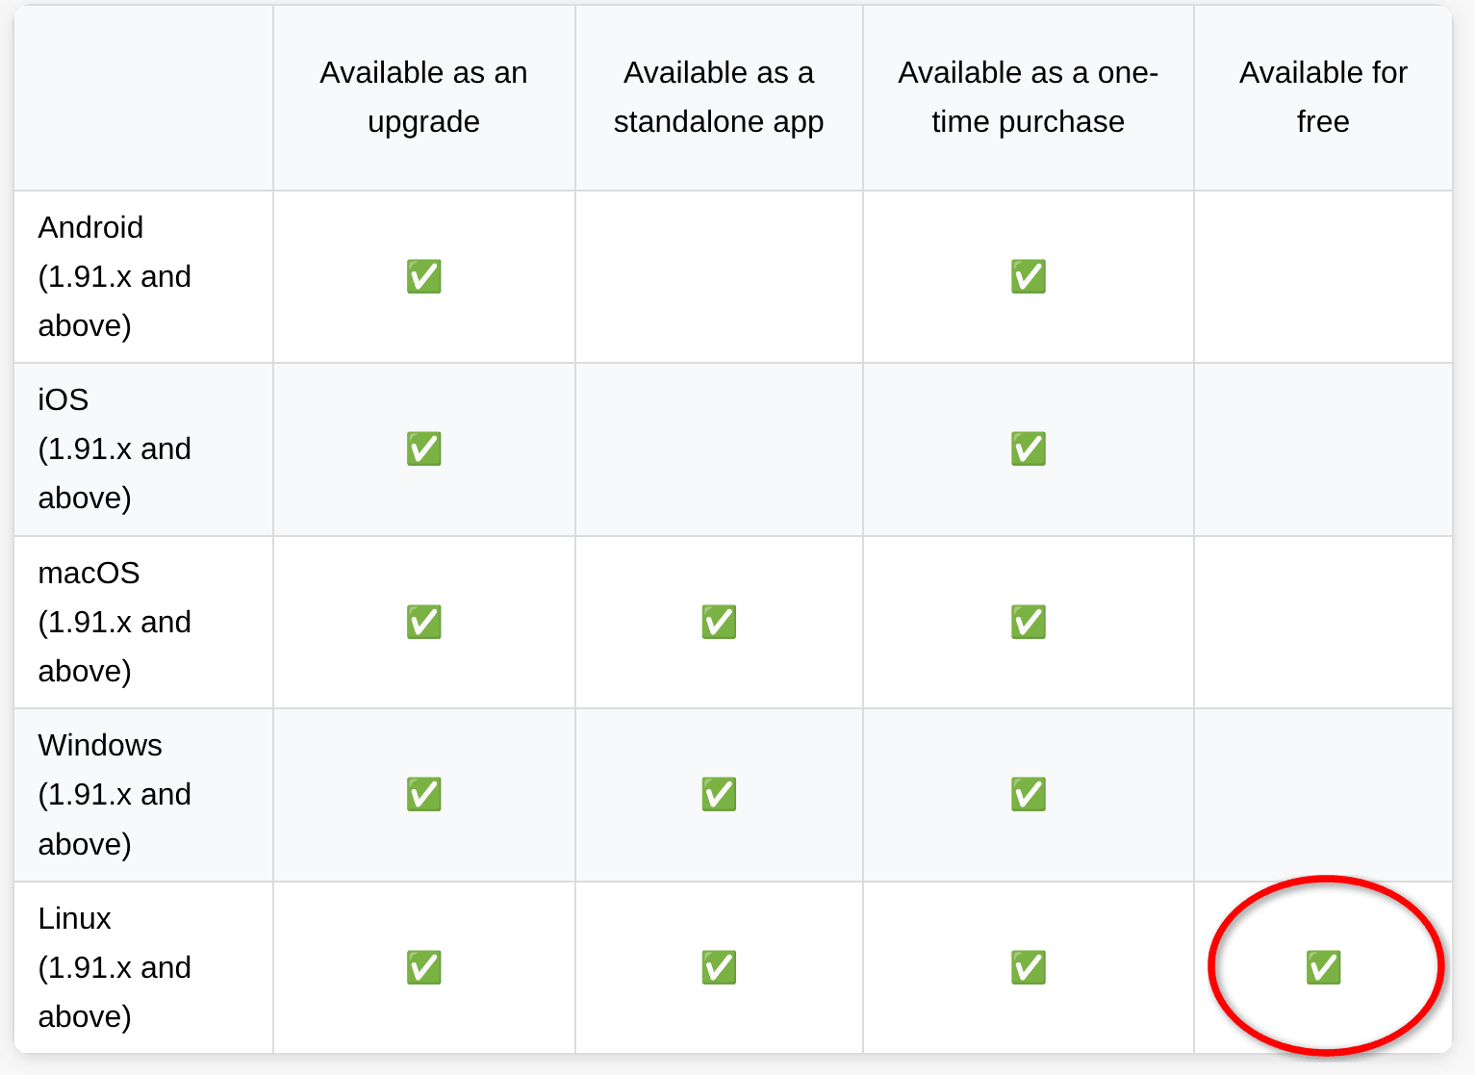Viewport: 1475px width, 1075px height.
Task: Click the Windows one-time purchase checkmark
Action: click(x=1028, y=795)
